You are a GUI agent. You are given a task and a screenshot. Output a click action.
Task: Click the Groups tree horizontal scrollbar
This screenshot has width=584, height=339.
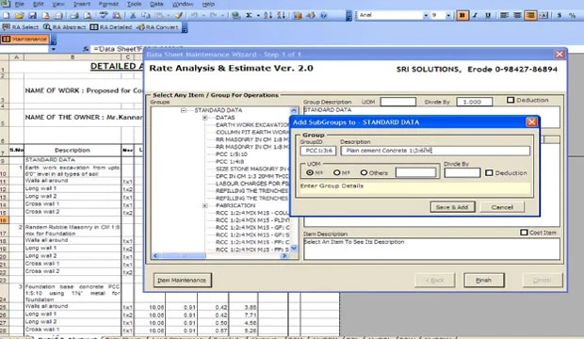220,255
